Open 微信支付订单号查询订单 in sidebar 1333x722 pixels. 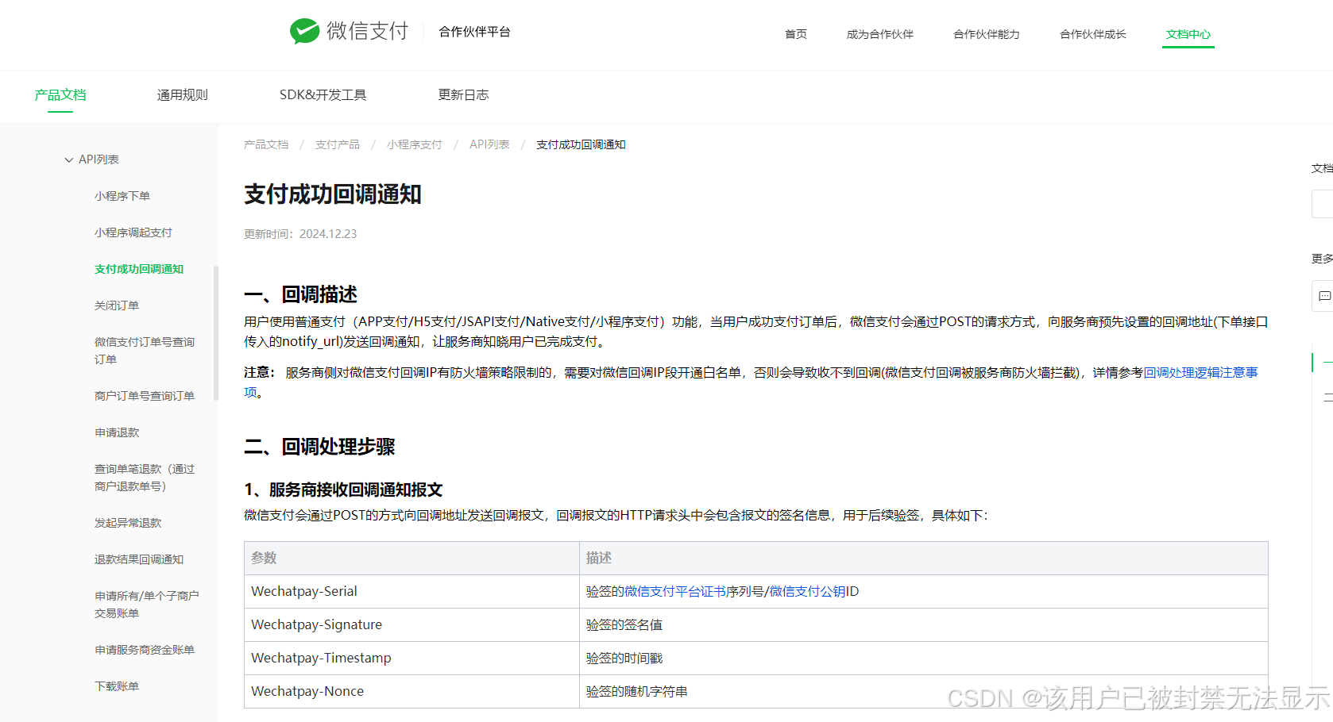pyautogui.click(x=145, y=351)
